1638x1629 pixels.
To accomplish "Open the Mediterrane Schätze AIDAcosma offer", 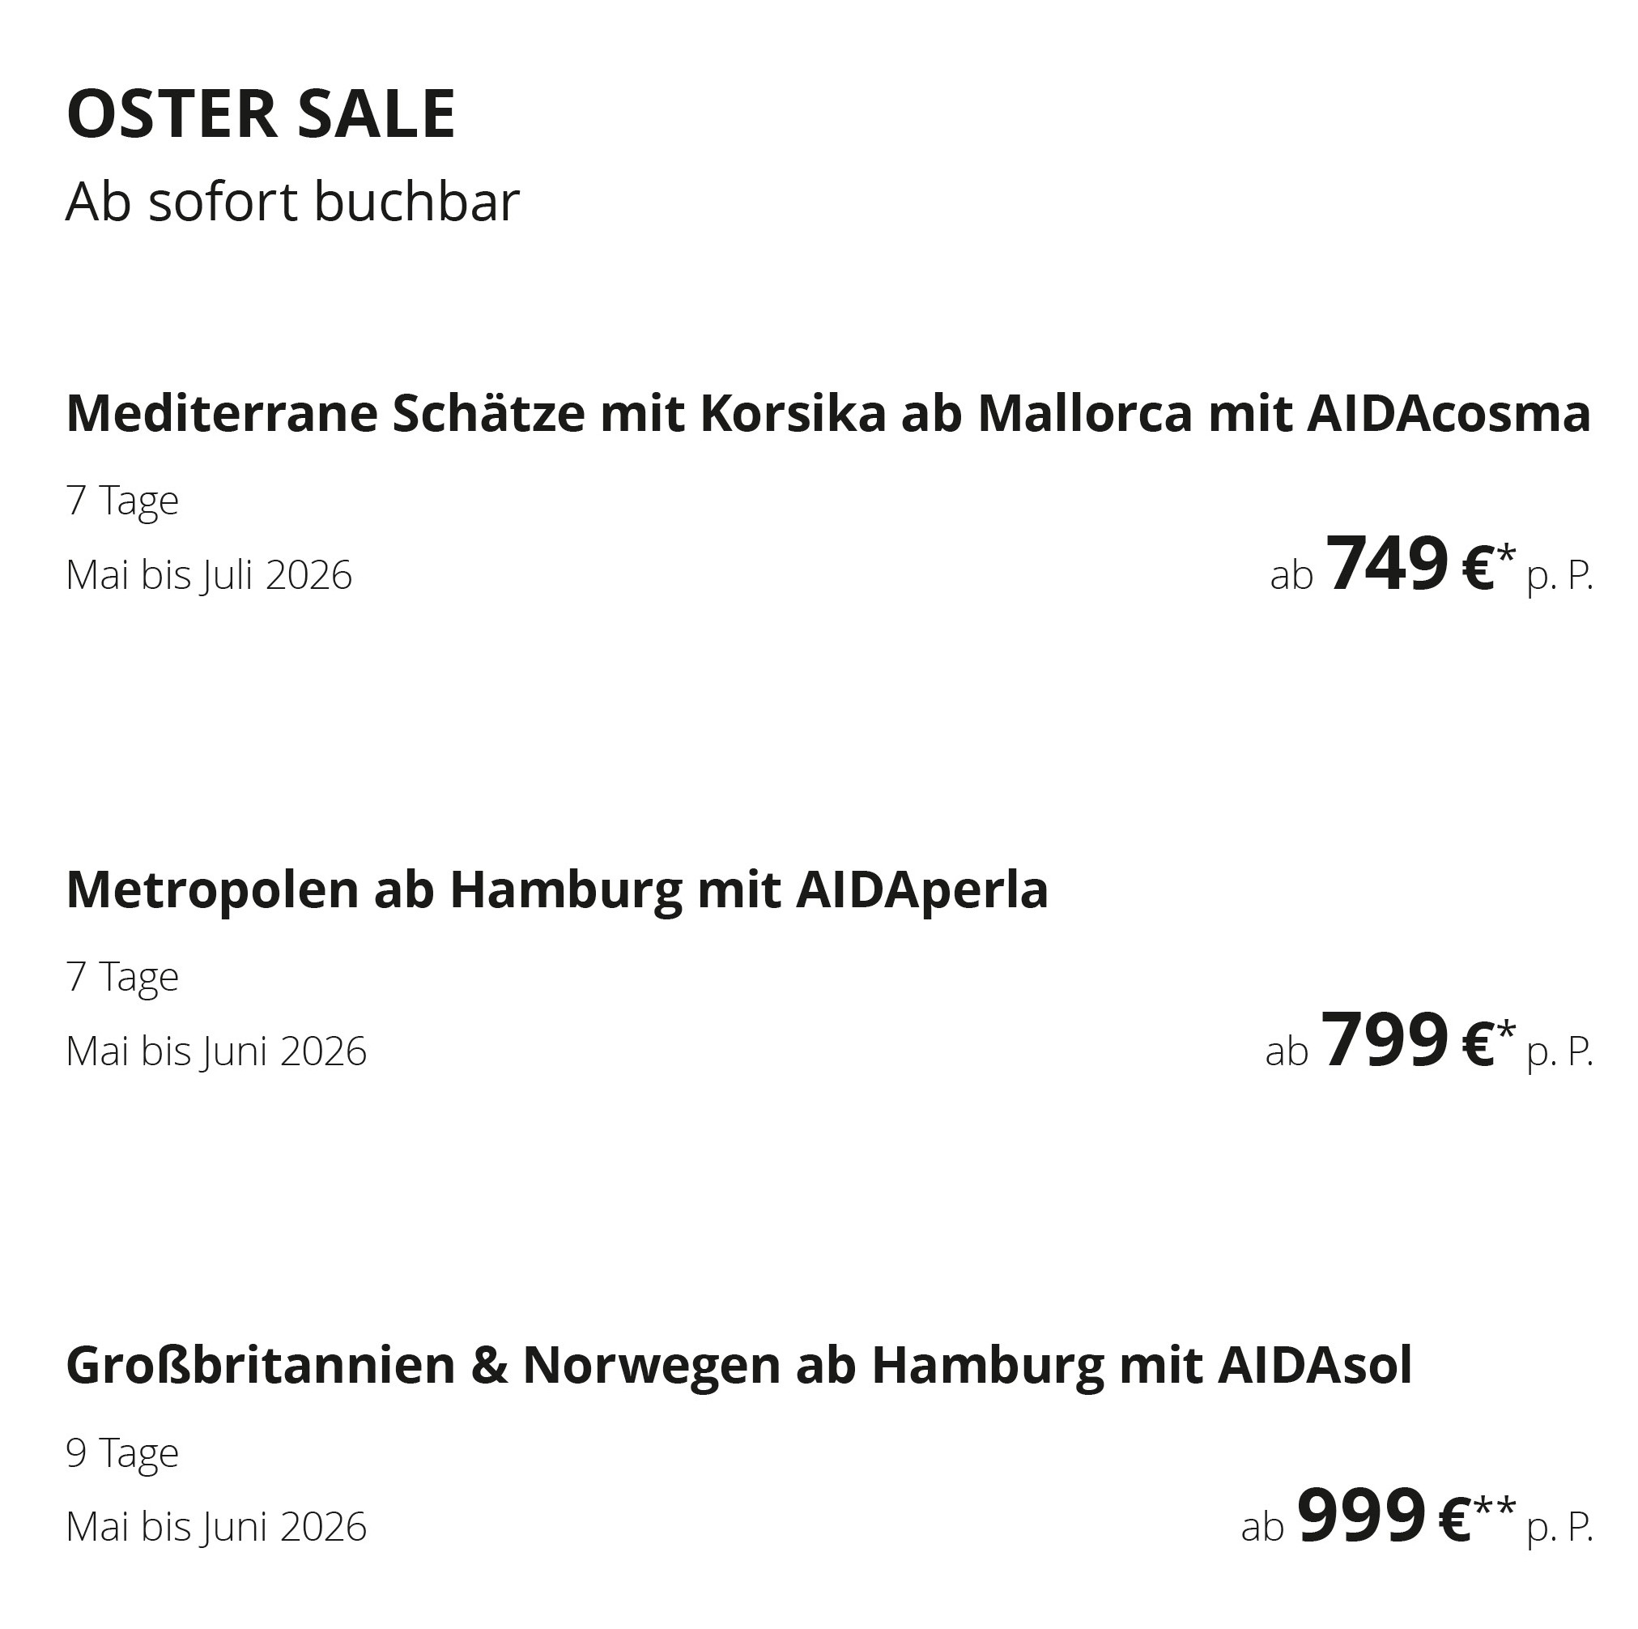I will click(828, 413).
